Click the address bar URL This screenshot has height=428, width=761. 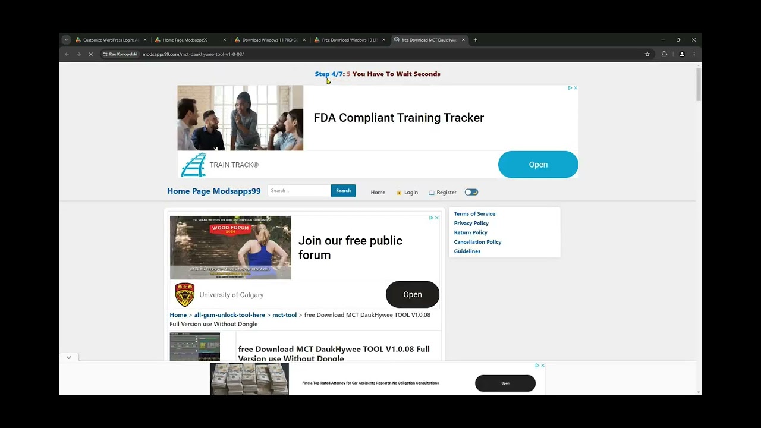pyautogui.click(x=193, y=54)
